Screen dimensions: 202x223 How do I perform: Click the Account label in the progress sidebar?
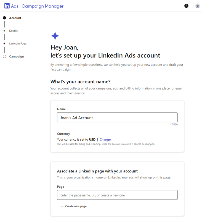[x=15, y=18]
